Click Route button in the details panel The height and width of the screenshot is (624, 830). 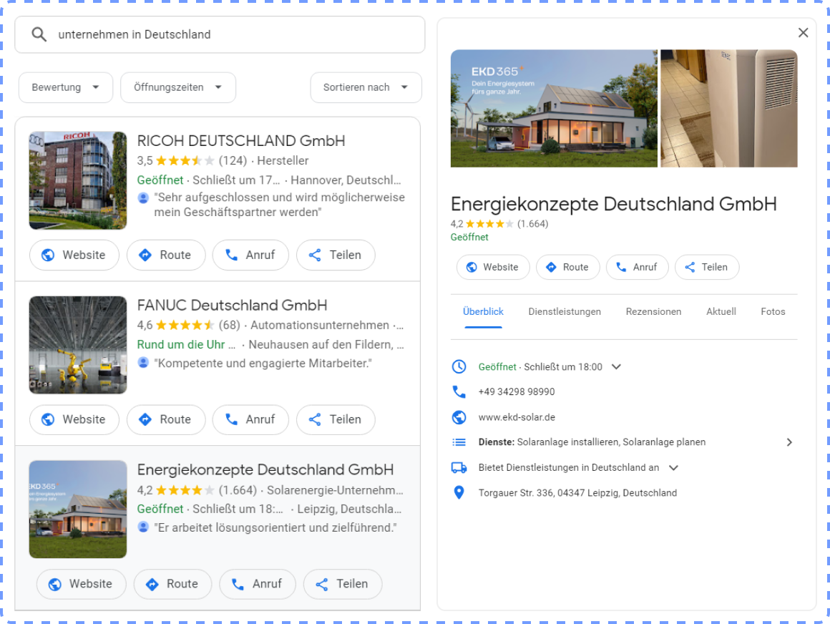tap(567, 267)
